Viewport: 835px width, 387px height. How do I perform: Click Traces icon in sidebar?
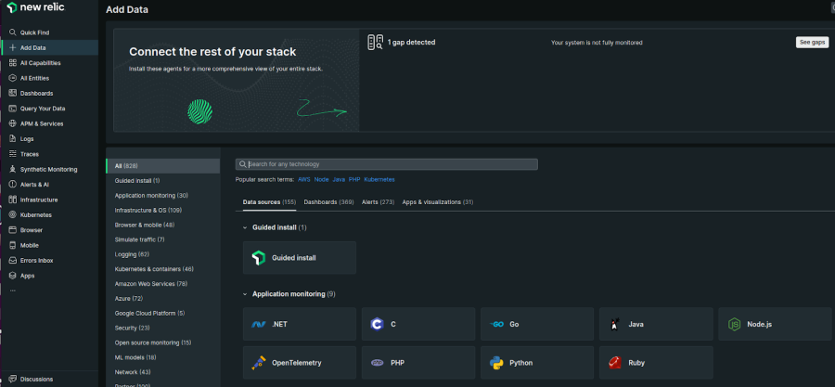pyautogui.click(x=13, y=154)
